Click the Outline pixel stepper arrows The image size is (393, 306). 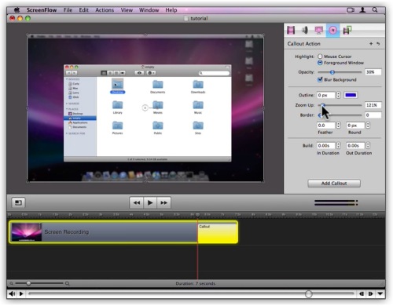tap(338, 95)
